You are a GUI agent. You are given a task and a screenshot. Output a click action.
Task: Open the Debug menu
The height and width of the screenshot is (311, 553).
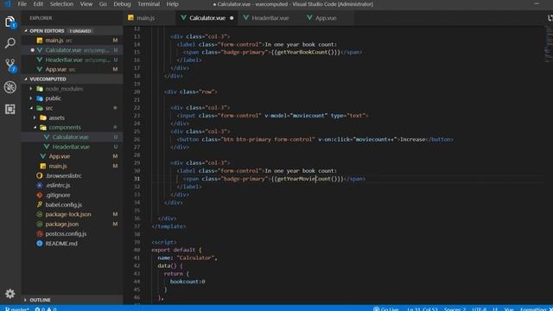pyautogui.click(x=122, y=3)
